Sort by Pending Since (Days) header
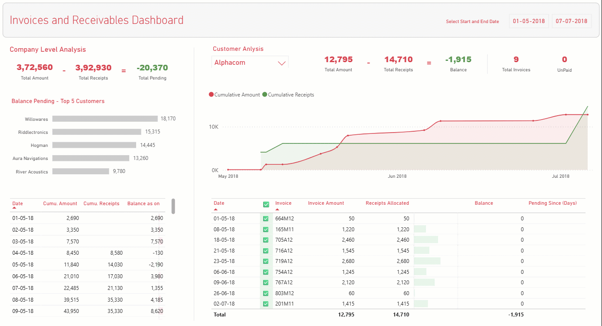Image resolution: width=602 pixels, height=326 pixels. 552,203
